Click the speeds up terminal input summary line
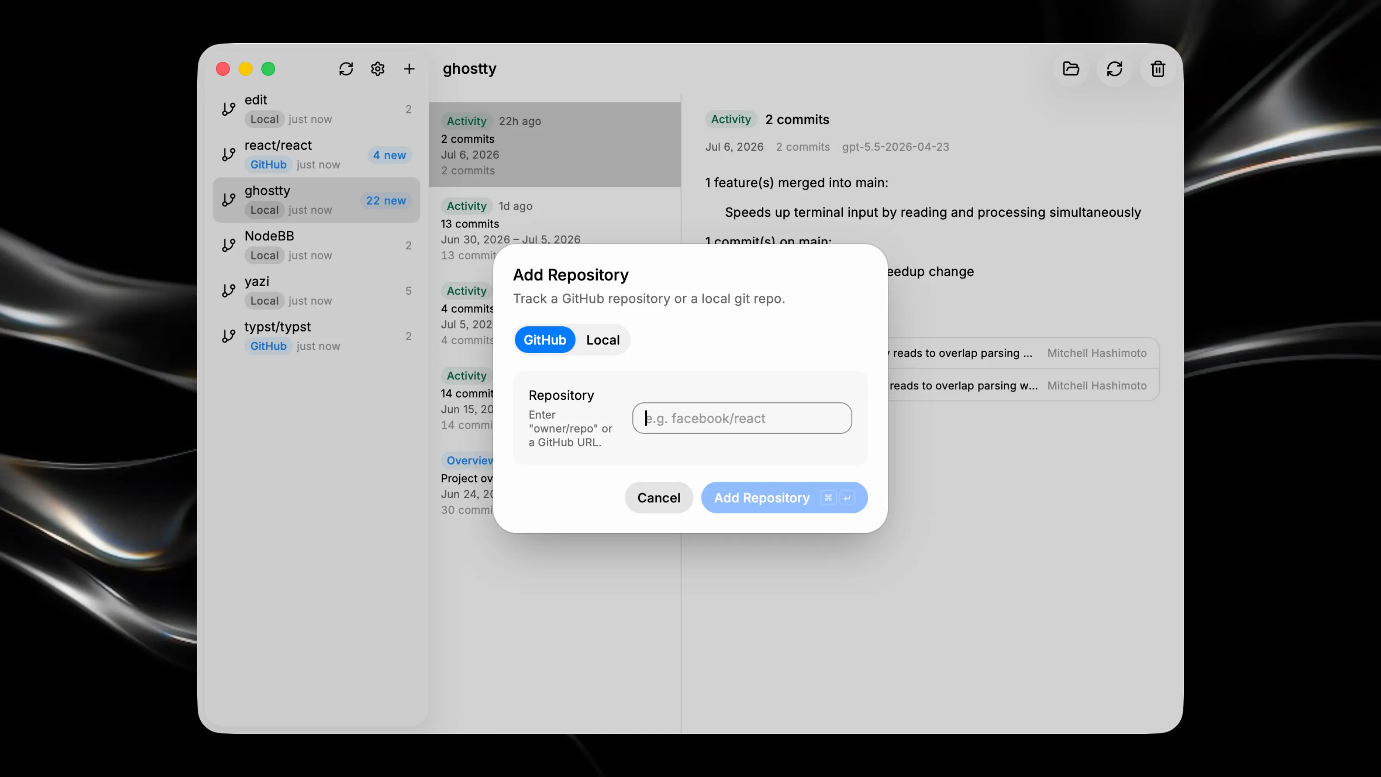 click(x=933, y=212)
